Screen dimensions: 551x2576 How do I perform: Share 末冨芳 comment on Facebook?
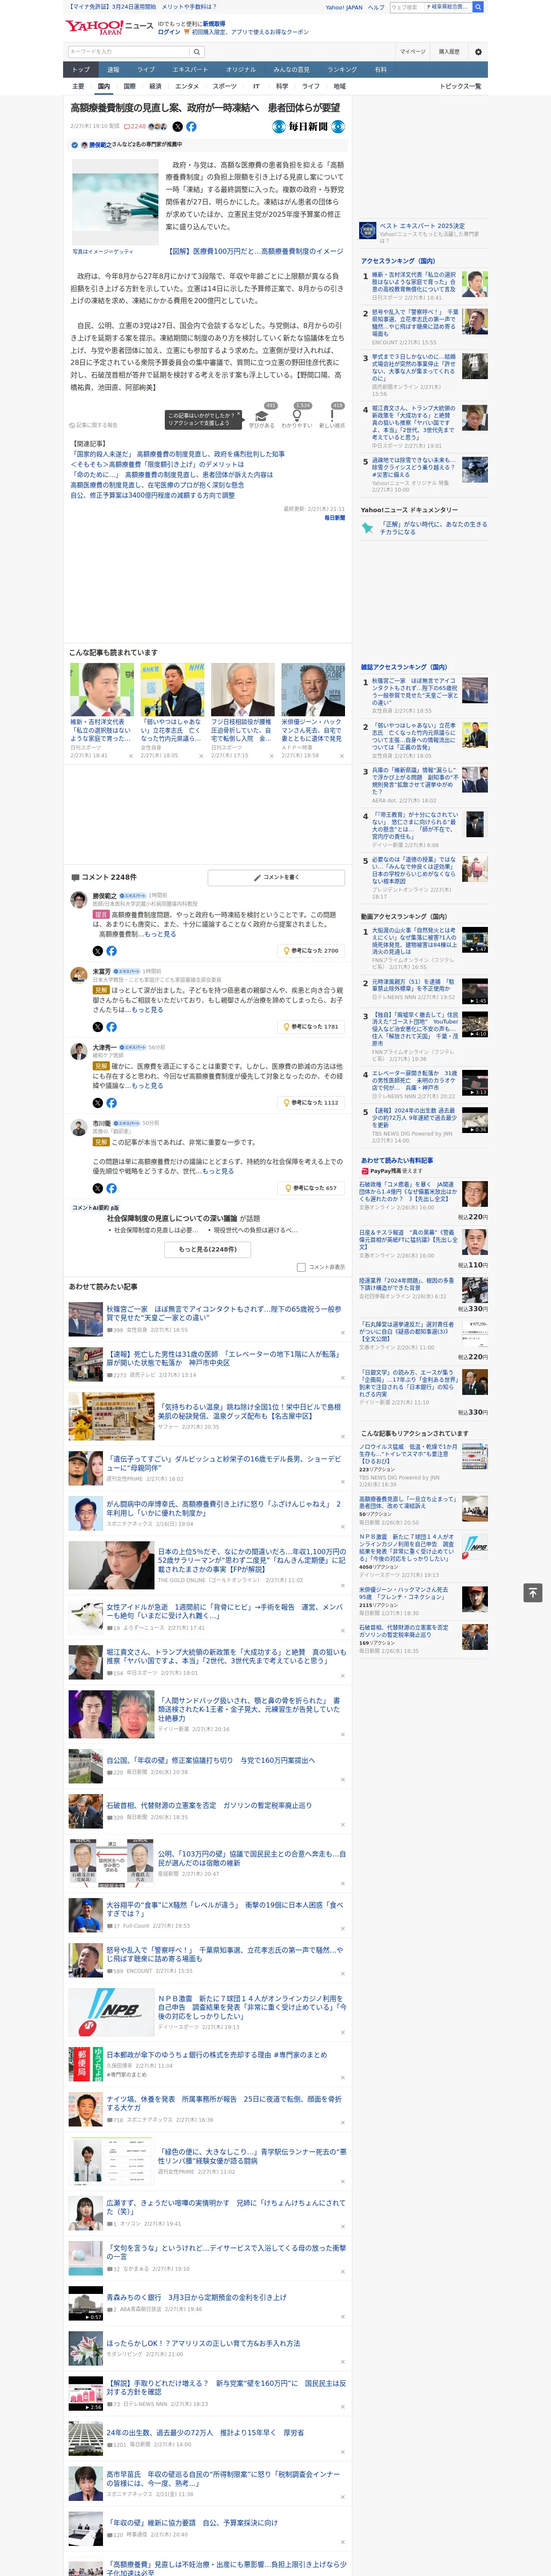click(x=111, y=1027)
